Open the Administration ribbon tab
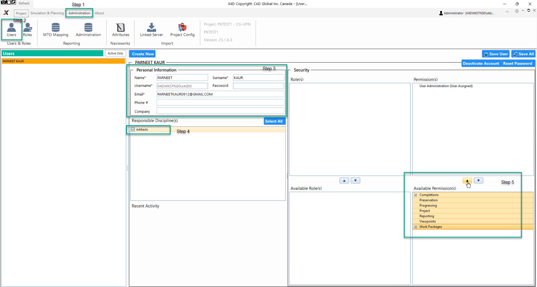 coord(79,13)
